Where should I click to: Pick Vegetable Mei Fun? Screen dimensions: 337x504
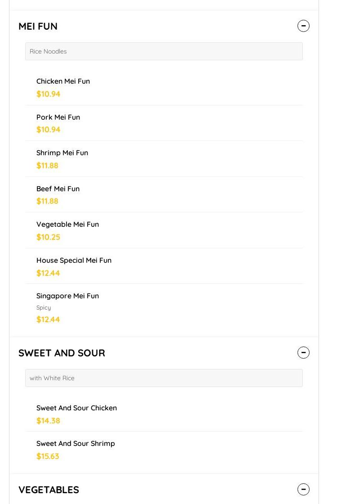(67, 225)
